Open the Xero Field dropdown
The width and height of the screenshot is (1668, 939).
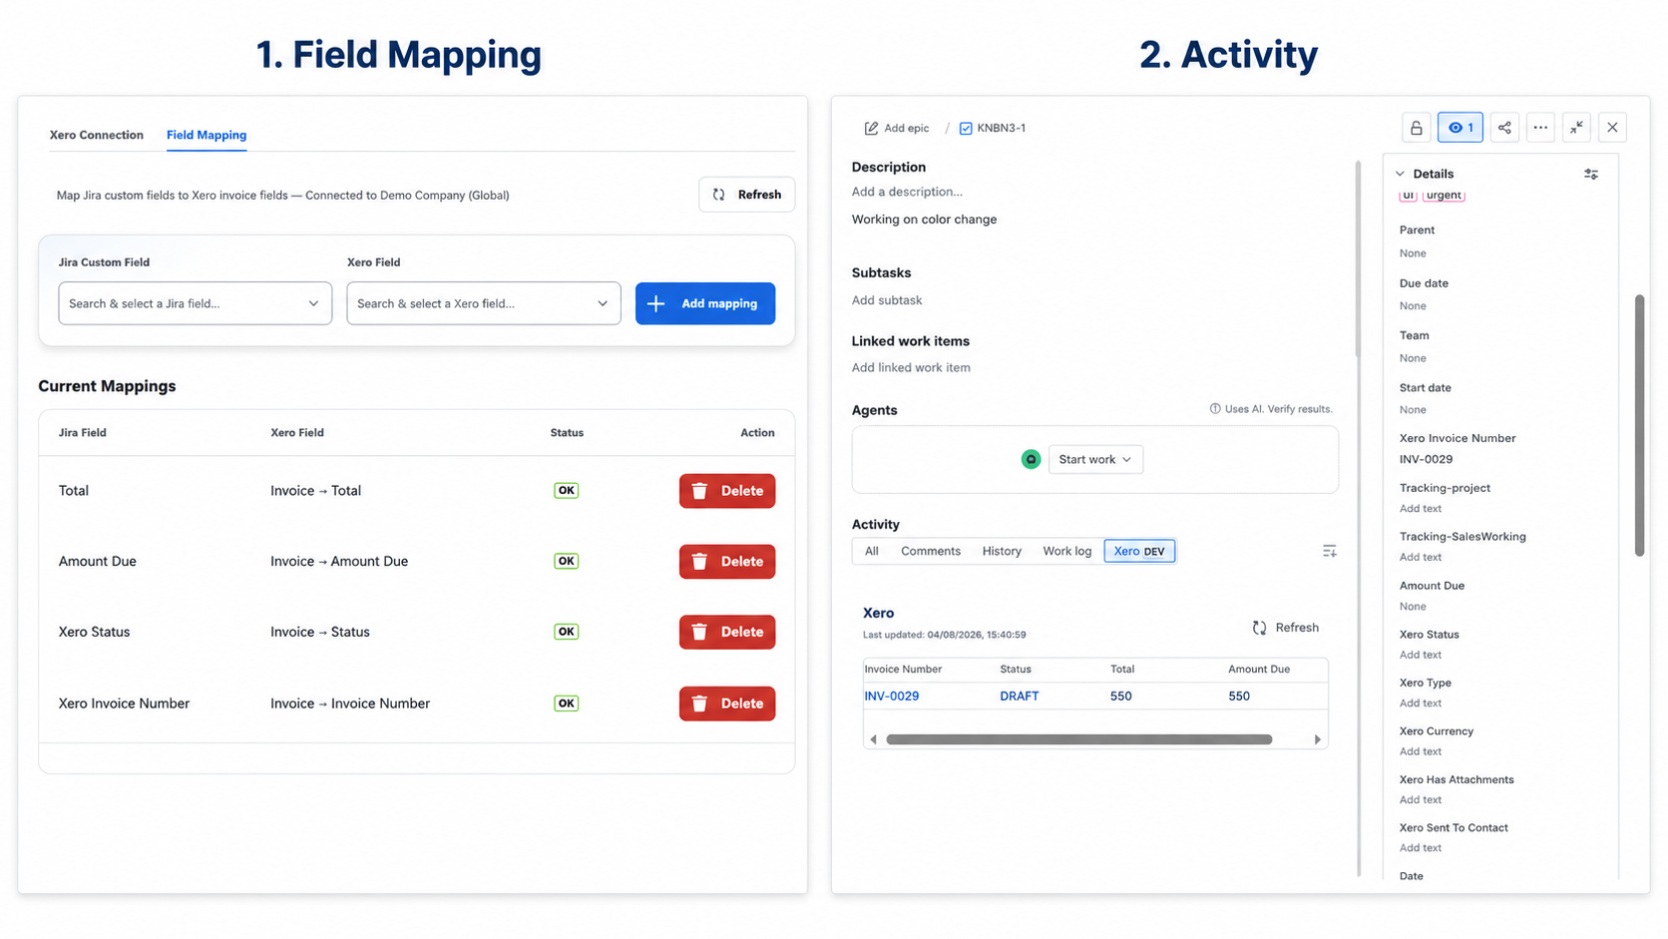click(484, 303)
